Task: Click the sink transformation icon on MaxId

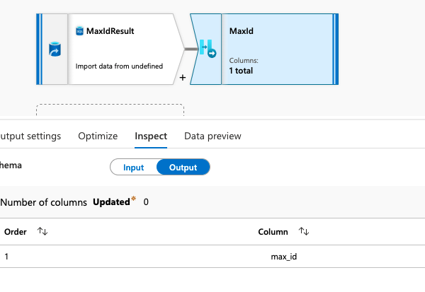Action: tap(208, 49)
